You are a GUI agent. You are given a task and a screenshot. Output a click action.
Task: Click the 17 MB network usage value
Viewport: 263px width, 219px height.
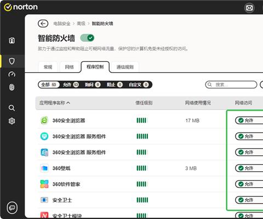coord(192,120)
